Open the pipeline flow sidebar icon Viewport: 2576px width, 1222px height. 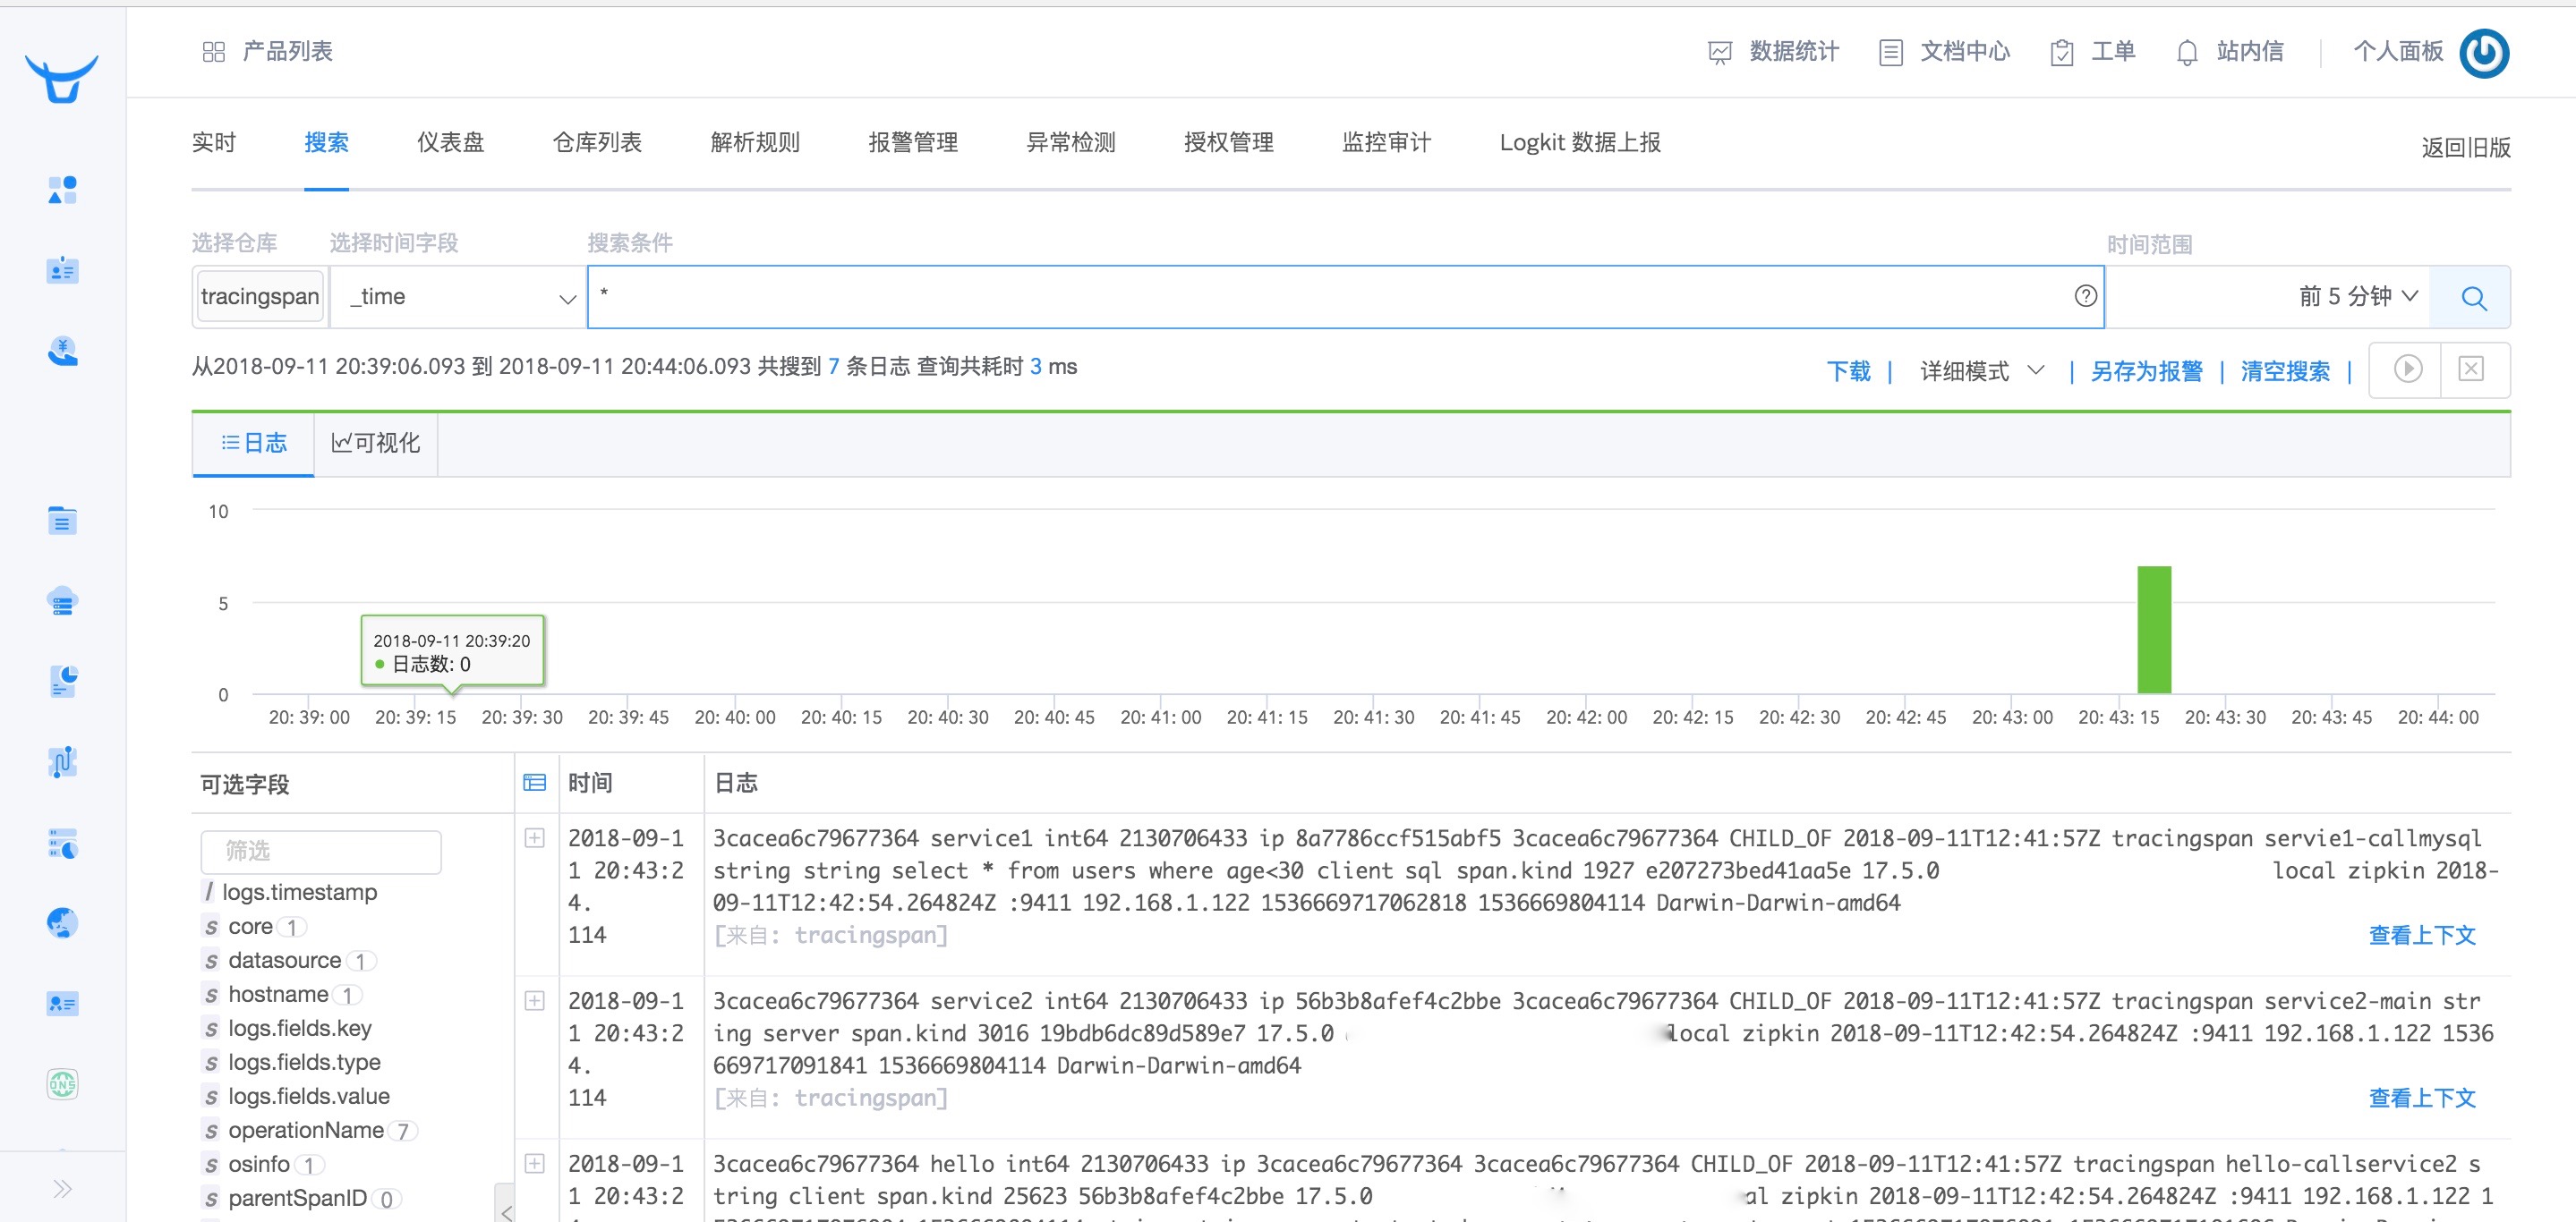click(62, 761)
